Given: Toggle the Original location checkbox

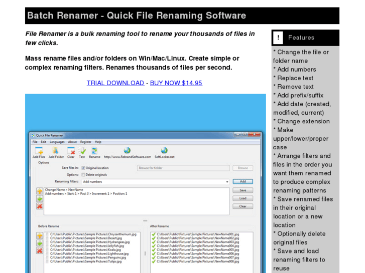Looking at the screenshot, I should [x=83, y=168].
